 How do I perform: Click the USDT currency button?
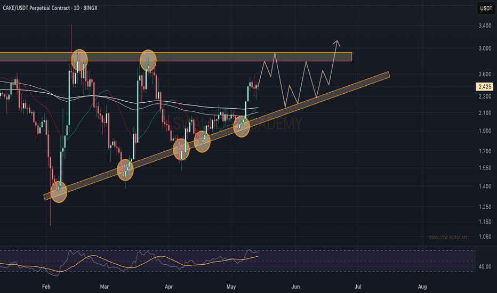(x=486, y=8)
